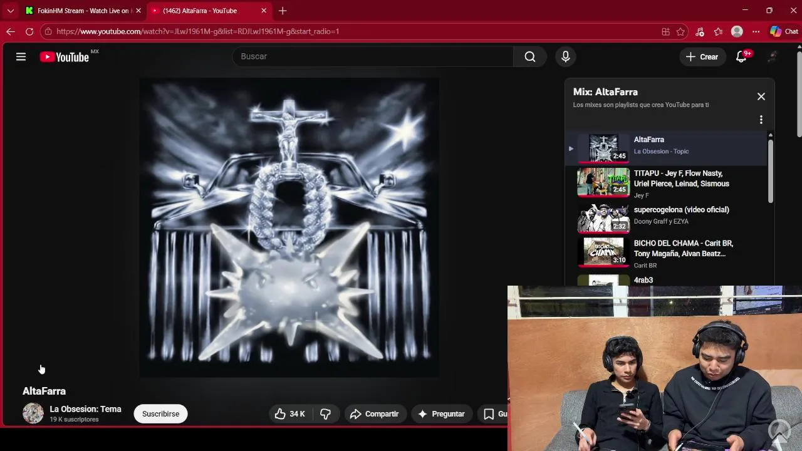This screenshot has width=802, height=451.
Task: Click the Doony Graff y EZYA channel name
Action: (x=661, y=221)
